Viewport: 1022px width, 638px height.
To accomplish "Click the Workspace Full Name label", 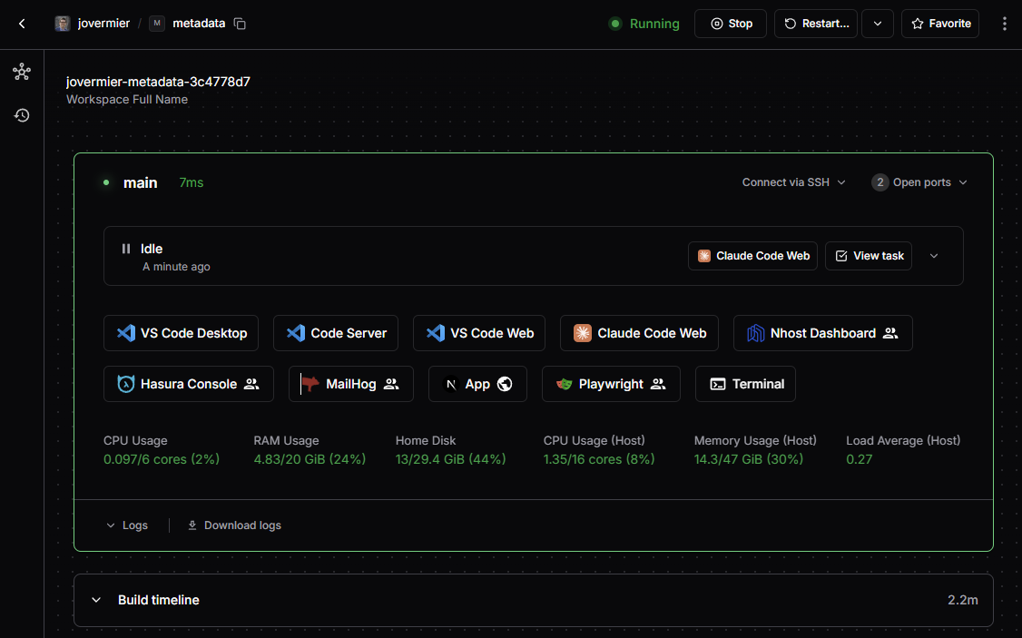I will [x=127, y=100].
